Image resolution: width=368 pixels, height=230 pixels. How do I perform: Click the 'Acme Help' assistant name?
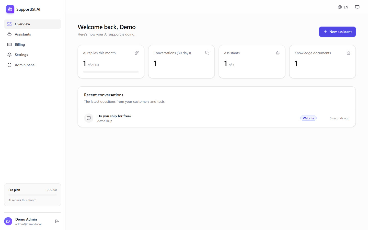(x=105, y=121)
